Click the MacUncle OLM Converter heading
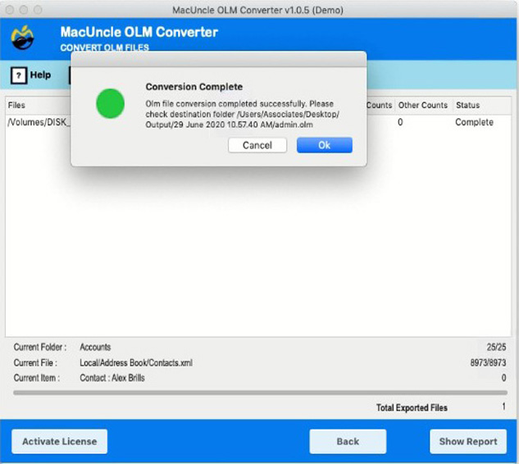 click(139, 32)
